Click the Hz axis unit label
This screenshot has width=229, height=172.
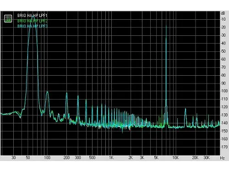[223, 158]
